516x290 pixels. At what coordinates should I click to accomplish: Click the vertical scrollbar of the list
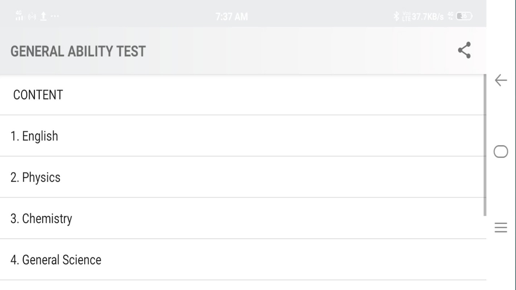485,145
